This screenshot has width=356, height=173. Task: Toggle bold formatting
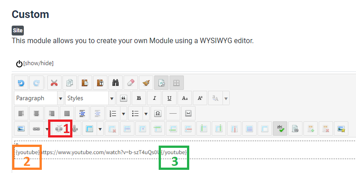click(x=139, y=98)
